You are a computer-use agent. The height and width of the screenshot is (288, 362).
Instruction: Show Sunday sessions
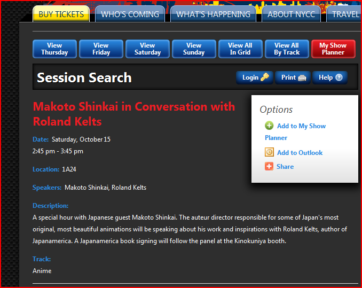(194, 49)
